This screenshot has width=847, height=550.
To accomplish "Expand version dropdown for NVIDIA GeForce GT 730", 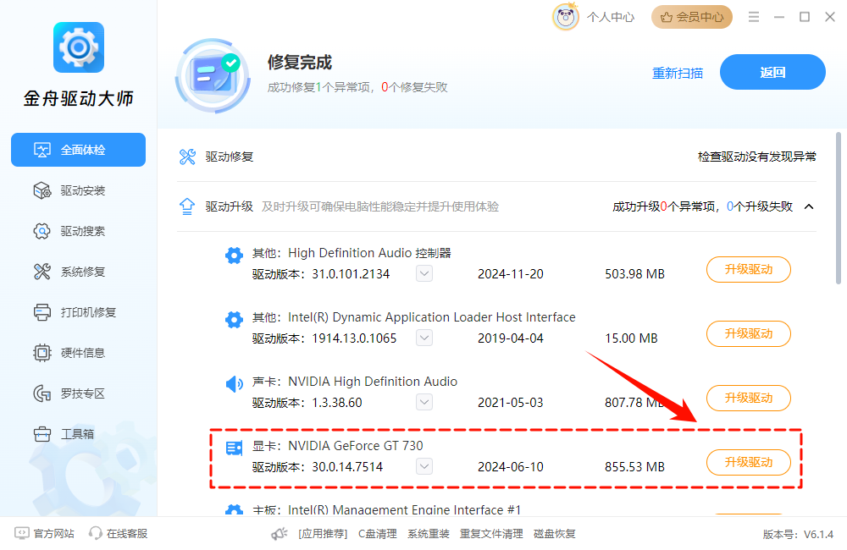I will (423, 466).
